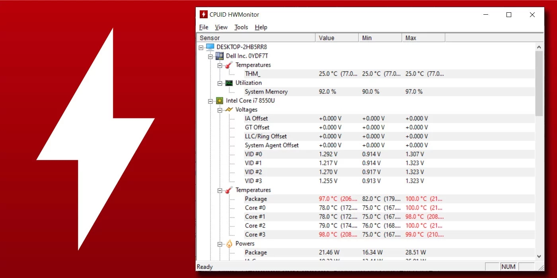The image size is (557, 278).
Task: Click the Sensor column header
Action: tap(256, 38)
